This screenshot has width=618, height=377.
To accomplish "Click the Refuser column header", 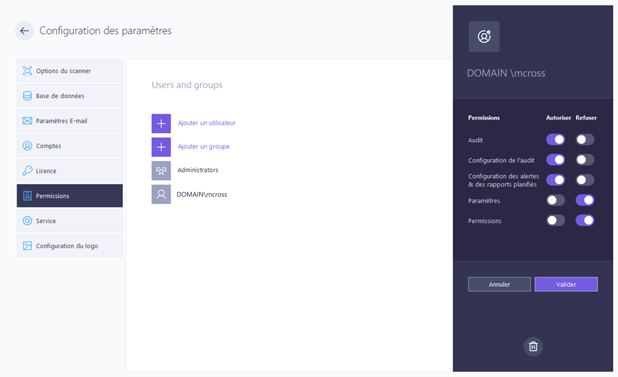I will [586, 117].
